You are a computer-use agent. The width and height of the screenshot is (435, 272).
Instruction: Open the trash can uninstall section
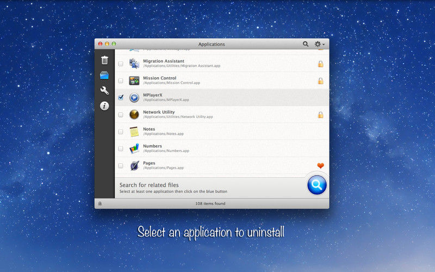(104, 60)
